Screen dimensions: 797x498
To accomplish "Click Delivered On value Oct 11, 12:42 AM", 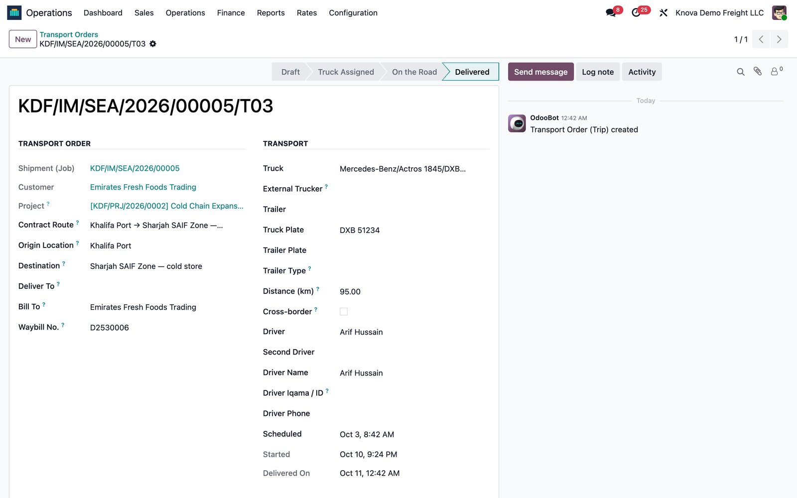I will tap(370, 473).
